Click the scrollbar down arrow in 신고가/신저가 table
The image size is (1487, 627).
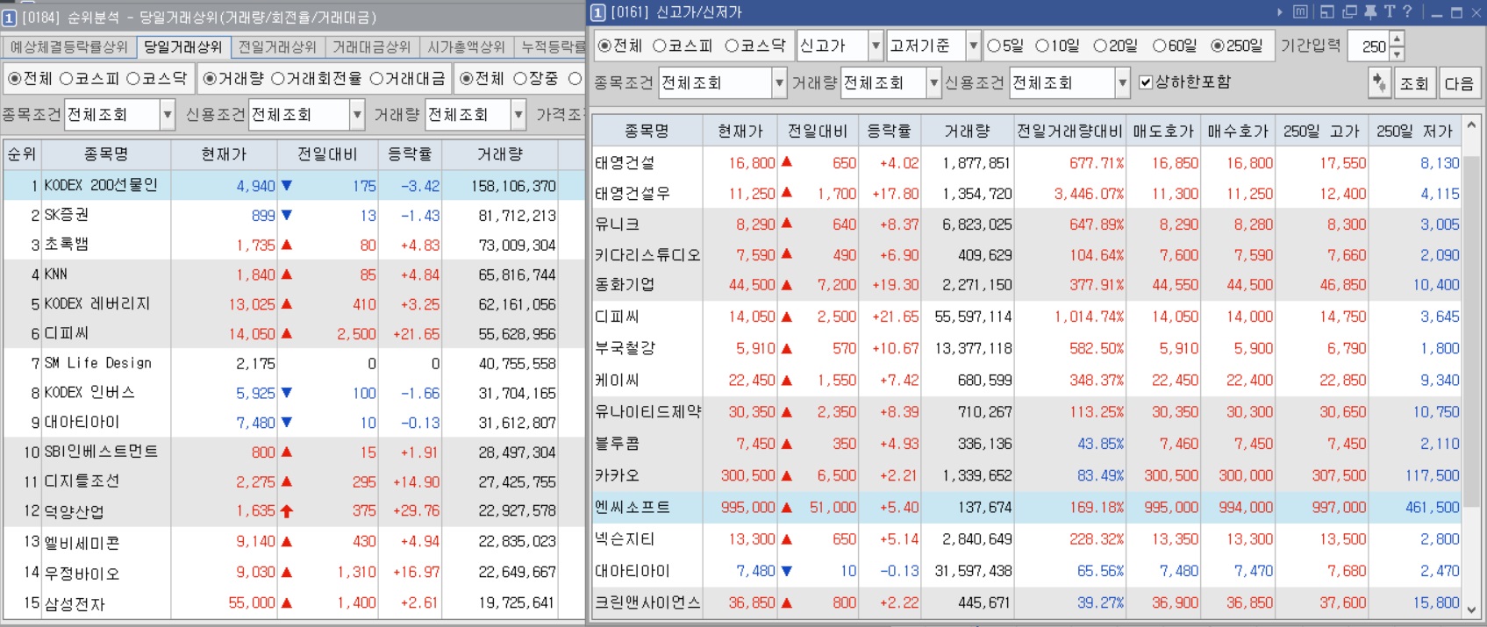1471,609
